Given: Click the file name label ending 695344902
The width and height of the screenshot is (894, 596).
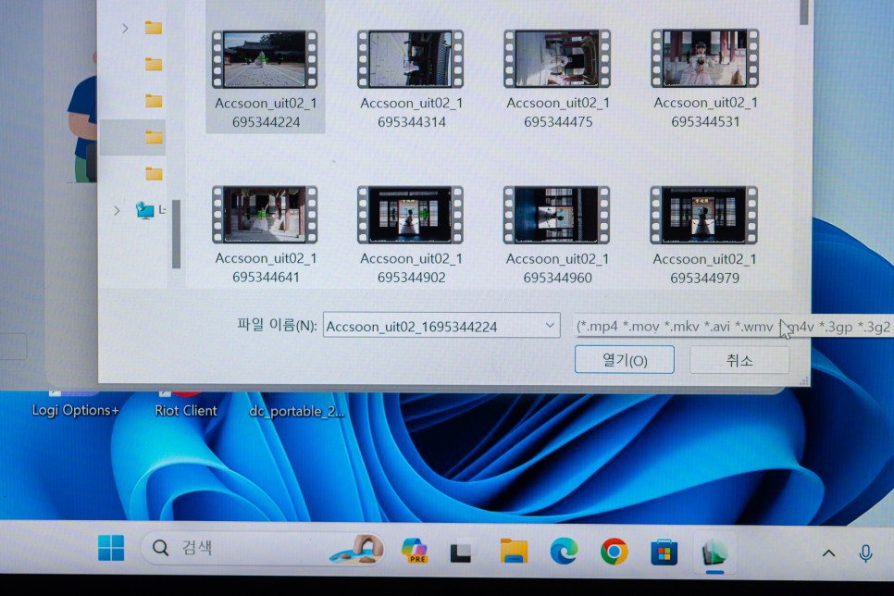Looking at the screenshot, I should (x=411, y=268).
